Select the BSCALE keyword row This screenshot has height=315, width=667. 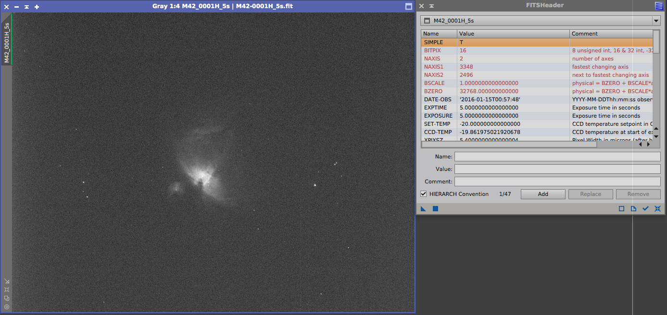[537, 83]
